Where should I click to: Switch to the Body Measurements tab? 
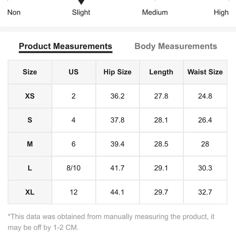pyautogui.click(x=176, y=46)
